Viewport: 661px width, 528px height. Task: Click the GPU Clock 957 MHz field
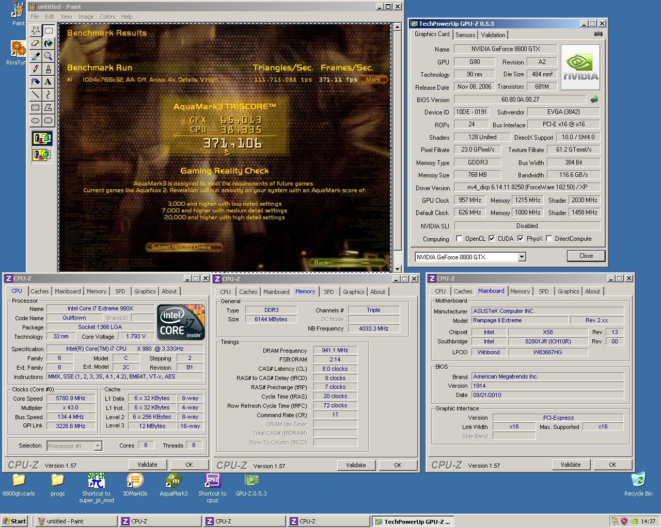click(x=470, y=200)
